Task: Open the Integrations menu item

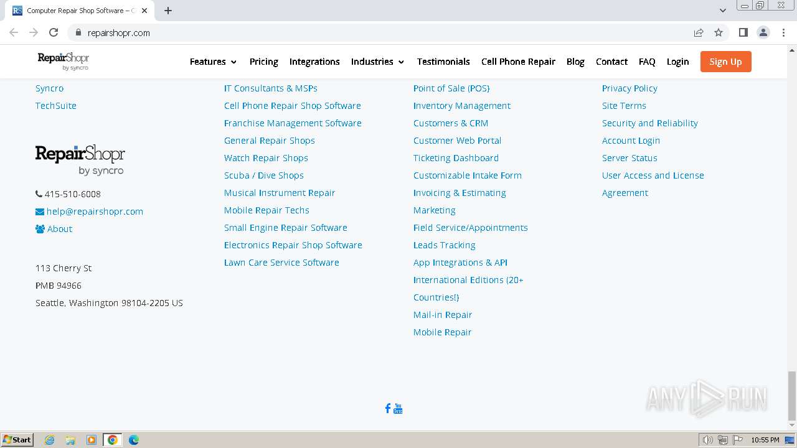Action: 314,62
